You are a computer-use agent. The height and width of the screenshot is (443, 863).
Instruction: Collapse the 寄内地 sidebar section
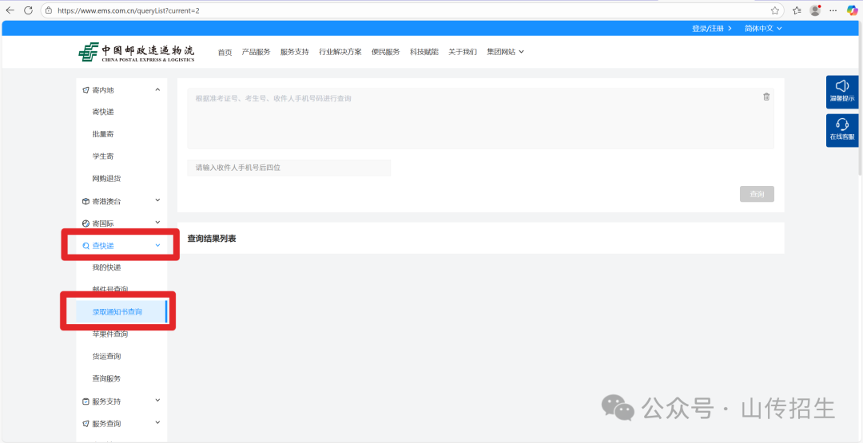[121, 89]
